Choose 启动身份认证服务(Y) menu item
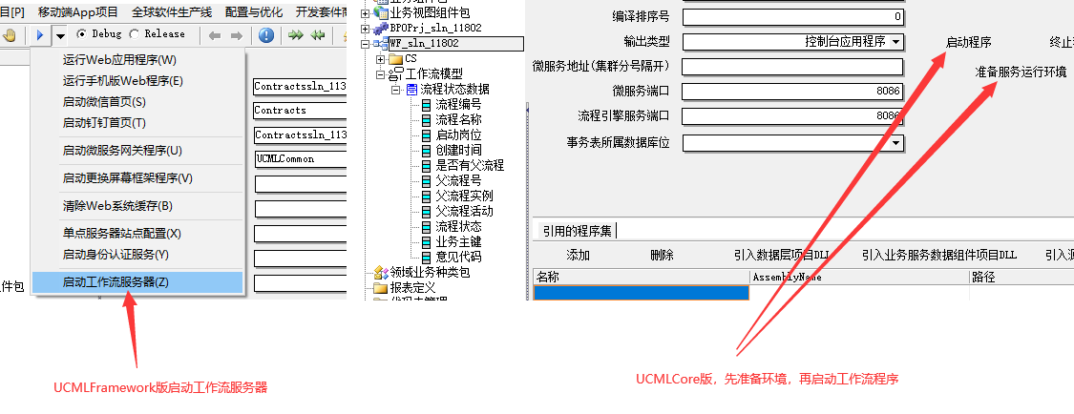Viewport: 1074px width, 414px height. (137, 255)
